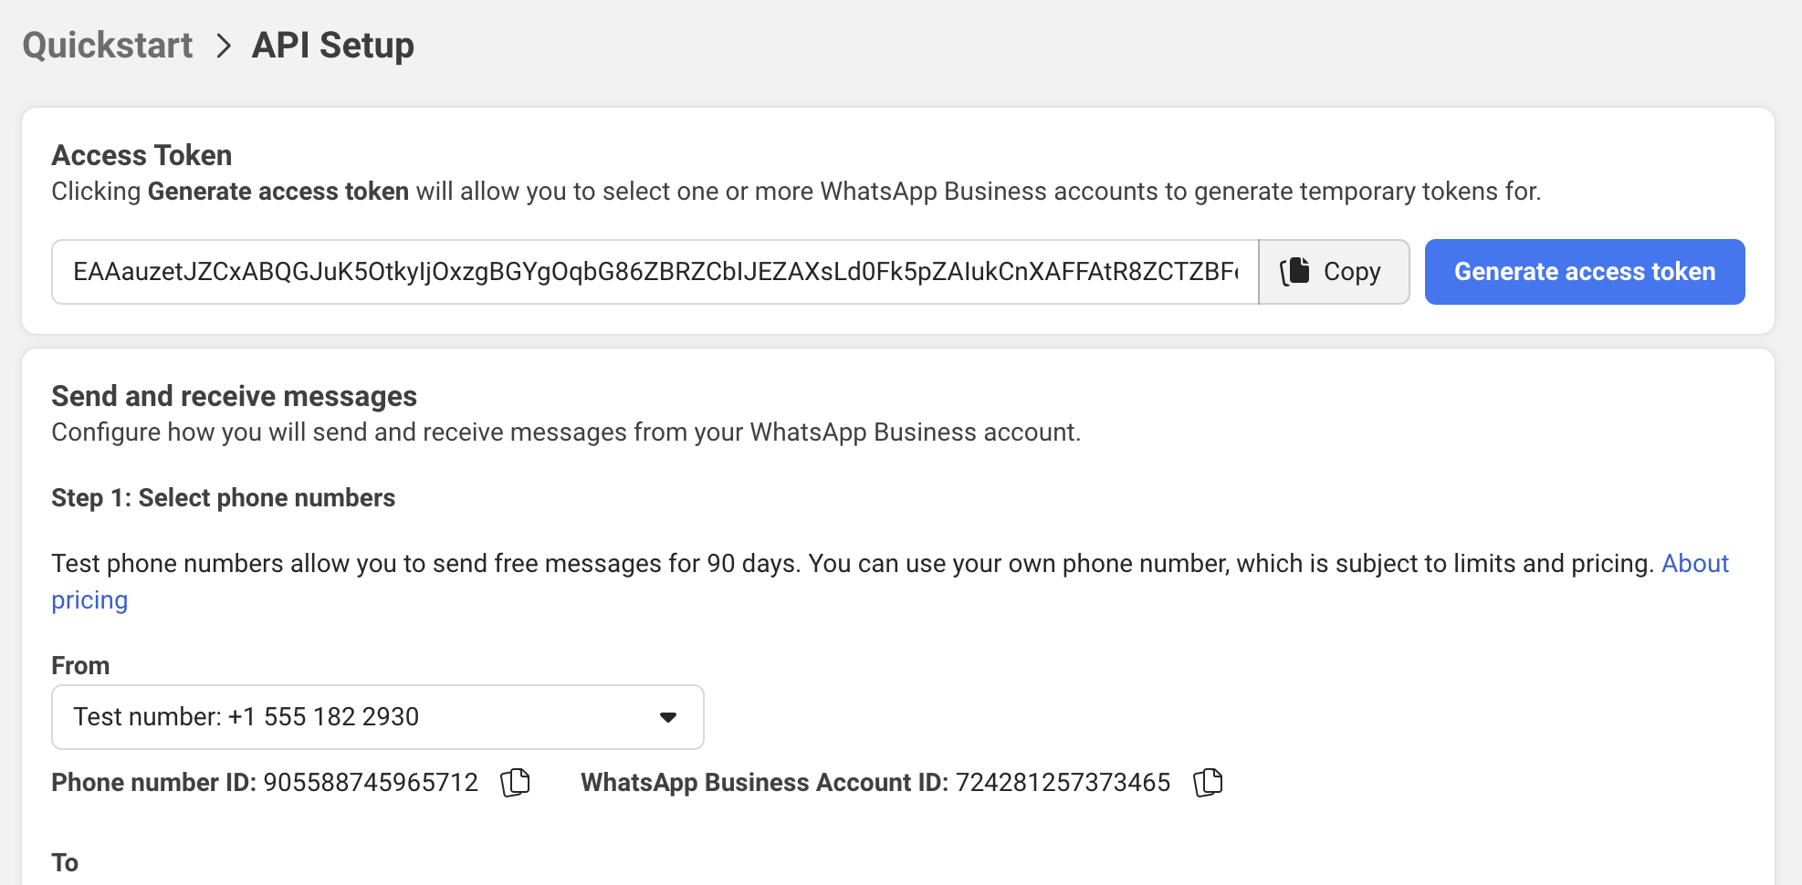Open the From test number dropdown
The width and height of the screenshot is (1802, 885).
[x=377, y=717]
